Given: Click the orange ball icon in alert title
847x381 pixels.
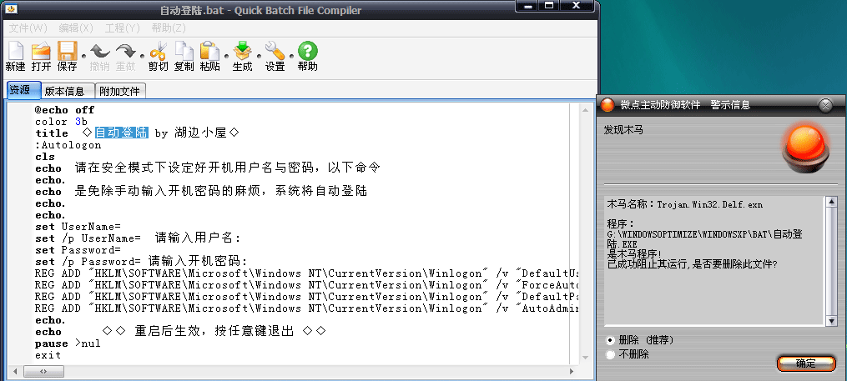Looking at the screenshot, I should pyautogui.click(x=608, y=105).
